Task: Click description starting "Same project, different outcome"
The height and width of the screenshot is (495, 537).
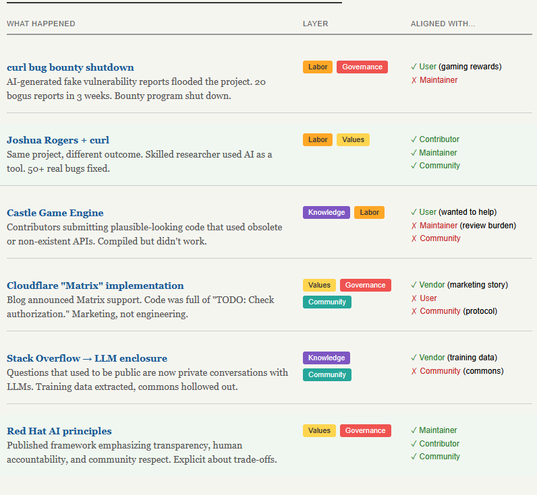Action: [140, 162]
